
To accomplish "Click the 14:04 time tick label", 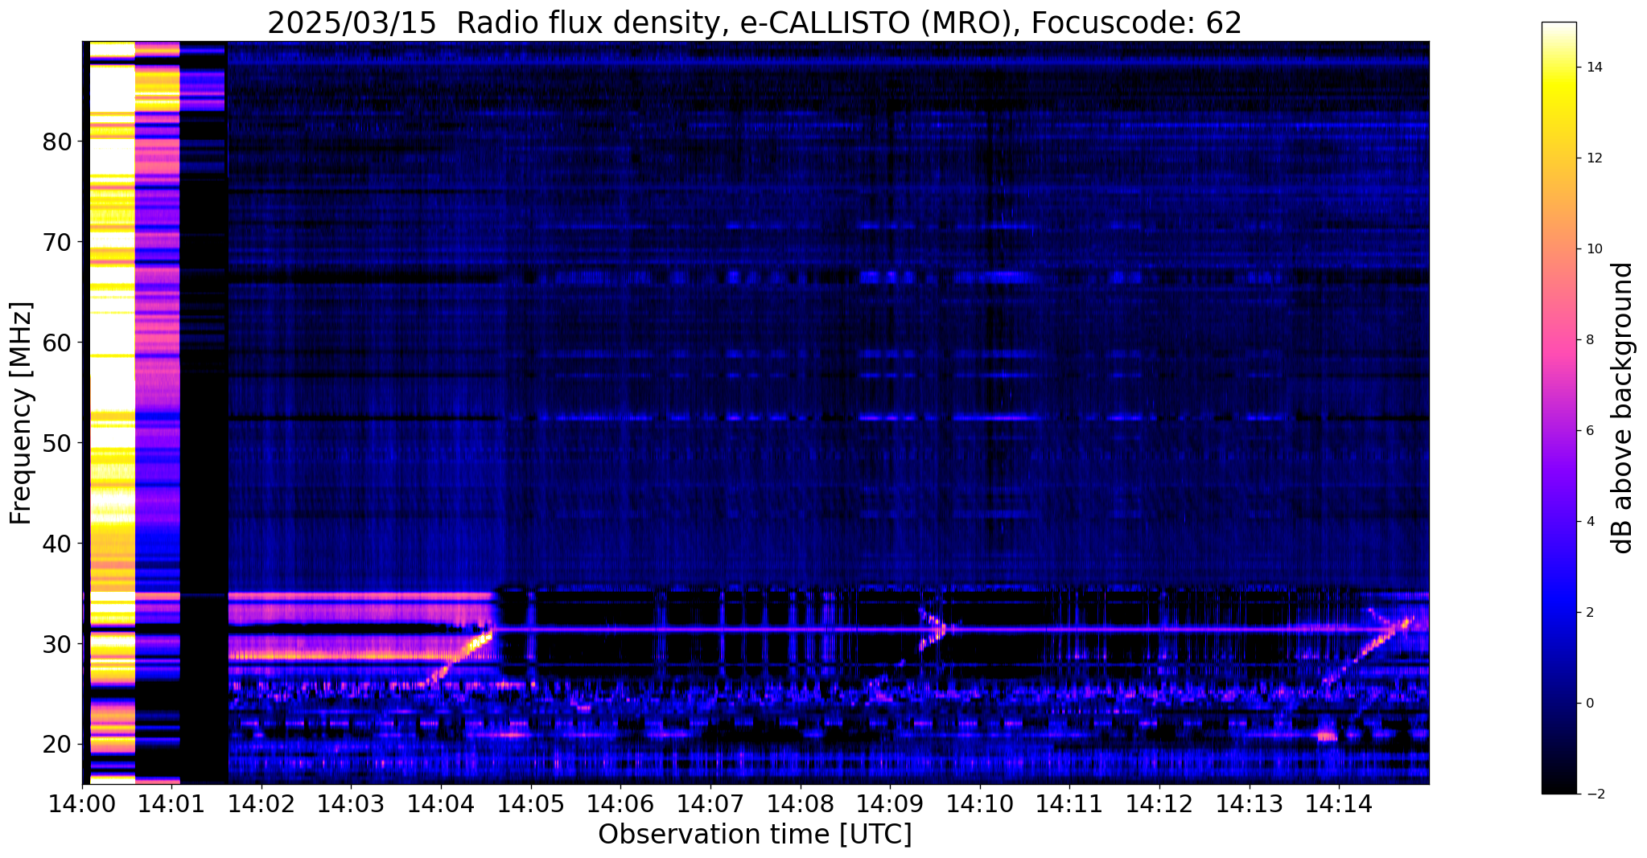I will point(440,803).
